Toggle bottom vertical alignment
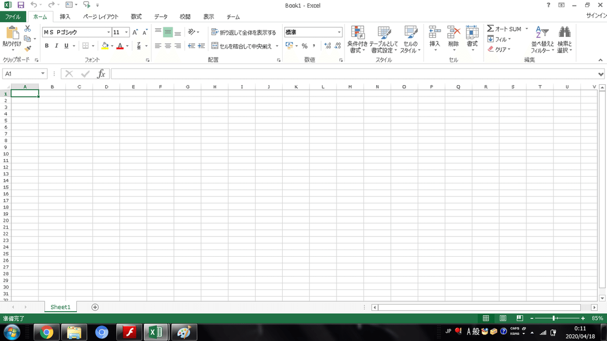607x341 pixels. 178,32
